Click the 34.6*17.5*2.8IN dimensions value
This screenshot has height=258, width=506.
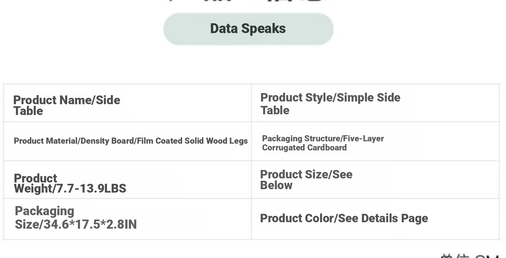pos(90,224)
